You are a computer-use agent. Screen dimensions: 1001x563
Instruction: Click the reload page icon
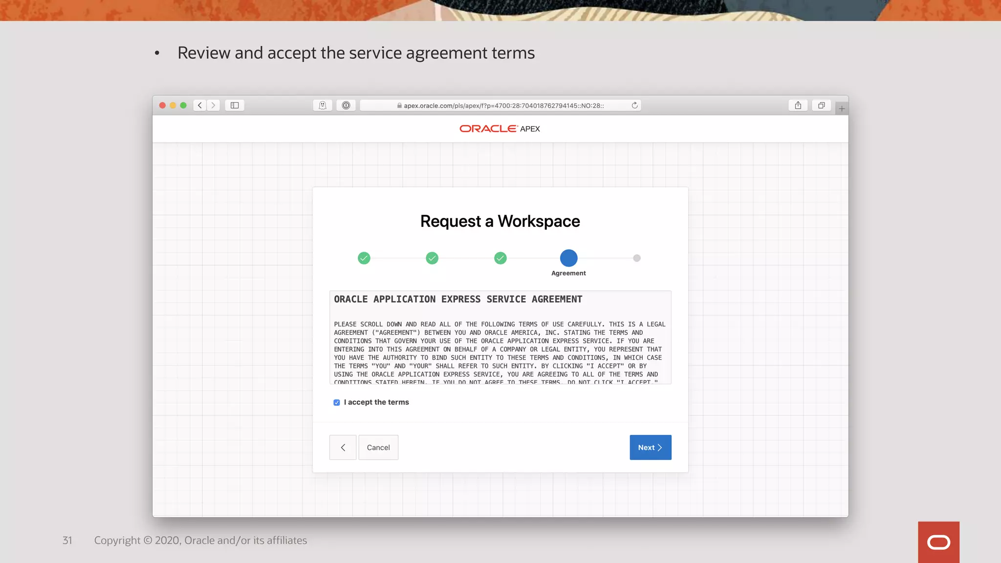tap(634, 105)
